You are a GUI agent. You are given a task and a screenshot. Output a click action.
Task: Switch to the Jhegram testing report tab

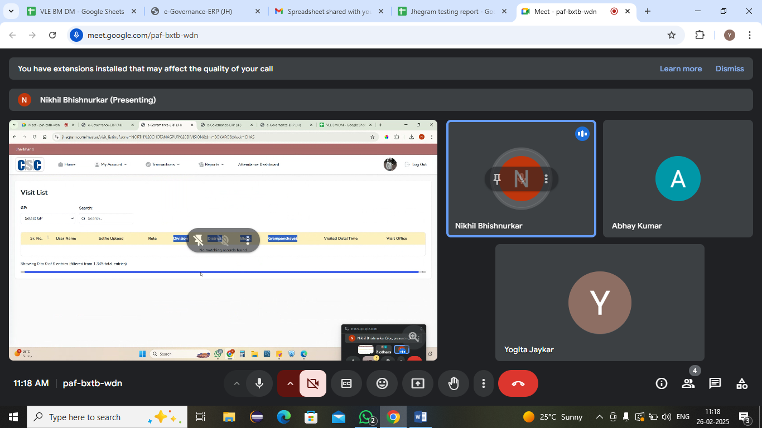[x=452, y=11]
